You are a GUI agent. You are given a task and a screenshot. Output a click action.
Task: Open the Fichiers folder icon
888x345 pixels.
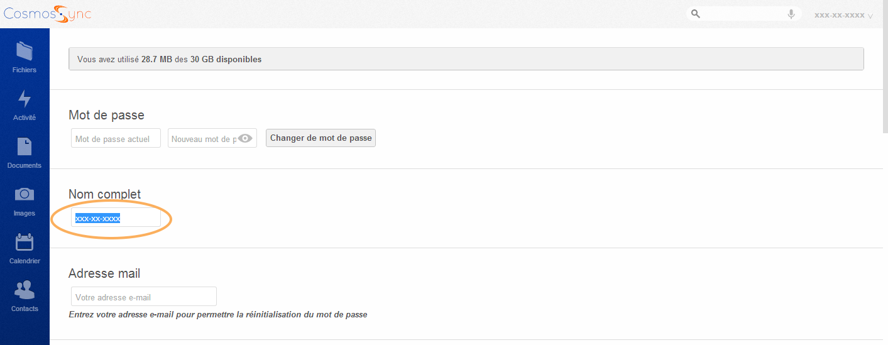pos(25,52)
